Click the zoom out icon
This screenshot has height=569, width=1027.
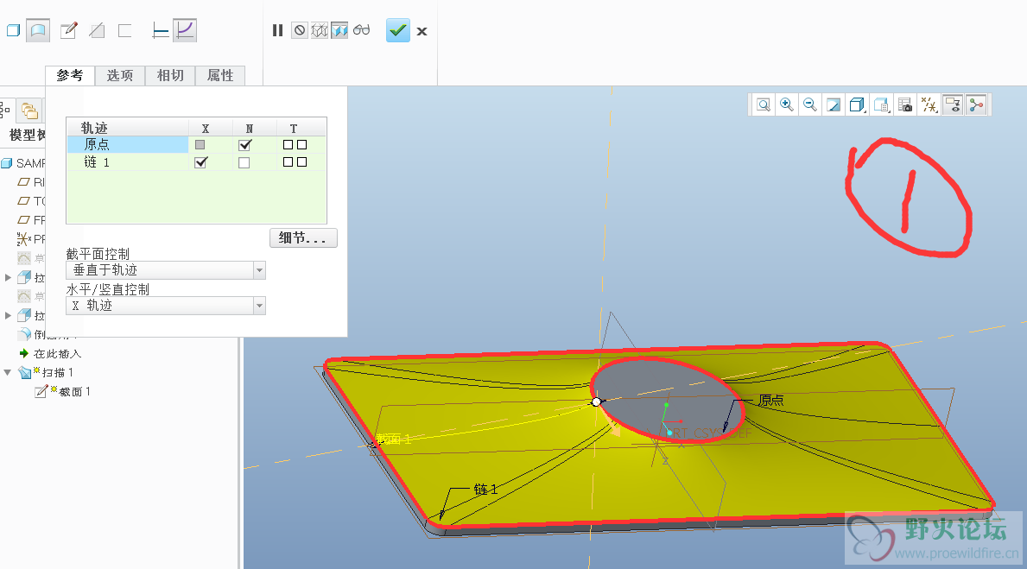(x=809, y=104)
